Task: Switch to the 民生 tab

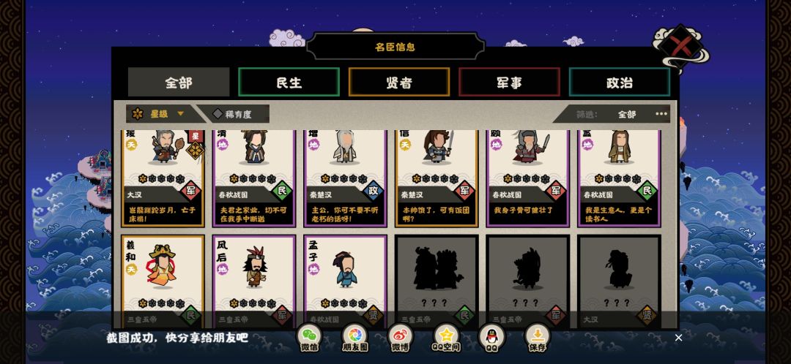Action: point(289,82)
